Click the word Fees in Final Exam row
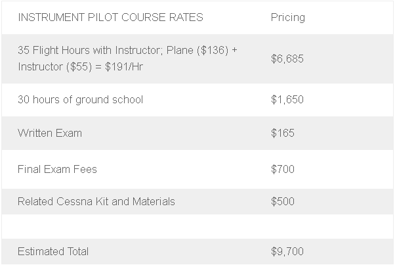The width and height of the screenshot is (395, 267). click(85, 169)
